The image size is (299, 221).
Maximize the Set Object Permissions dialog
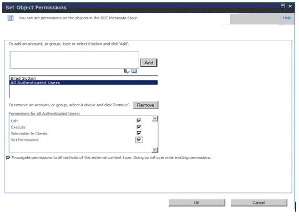[x=282, y=7]
